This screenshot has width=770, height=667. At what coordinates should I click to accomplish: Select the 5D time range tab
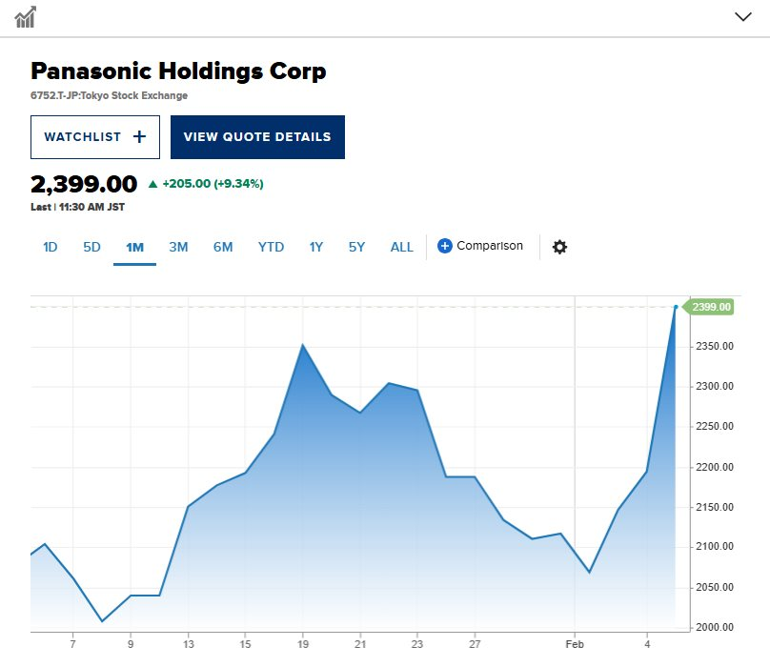(91, 247)
